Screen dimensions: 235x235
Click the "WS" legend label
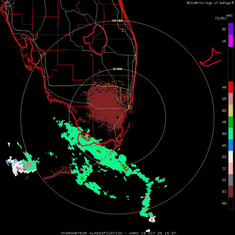(x=224, y=145)
